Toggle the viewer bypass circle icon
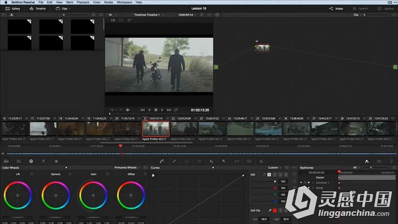The height and width of the screenshot is (224, 398). 217,15
